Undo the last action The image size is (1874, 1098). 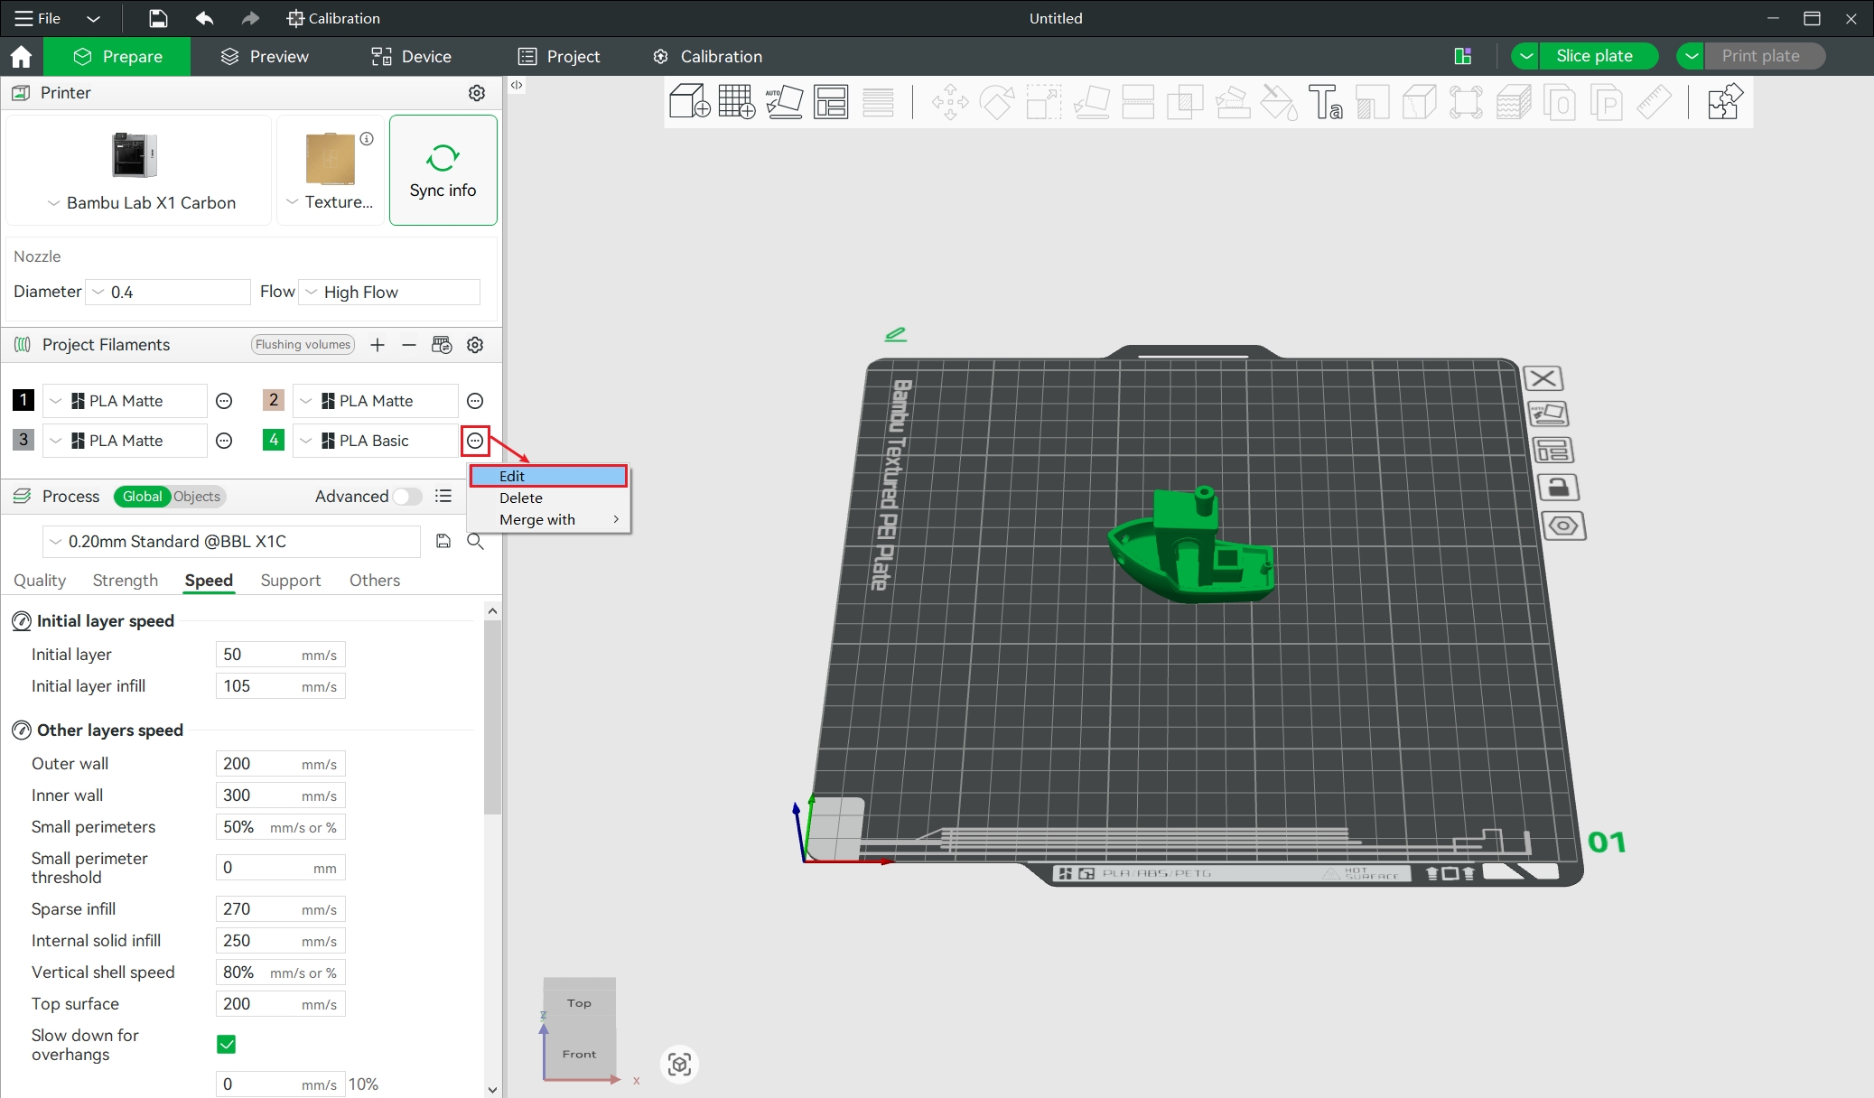pos(204,18)
